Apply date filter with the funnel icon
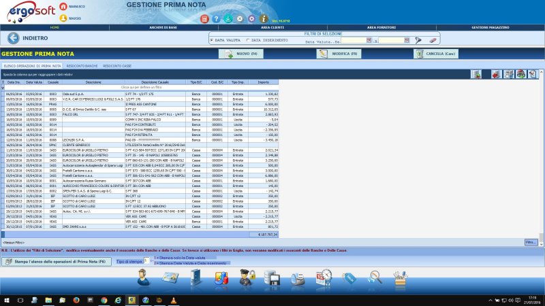 tap(418, 40)
